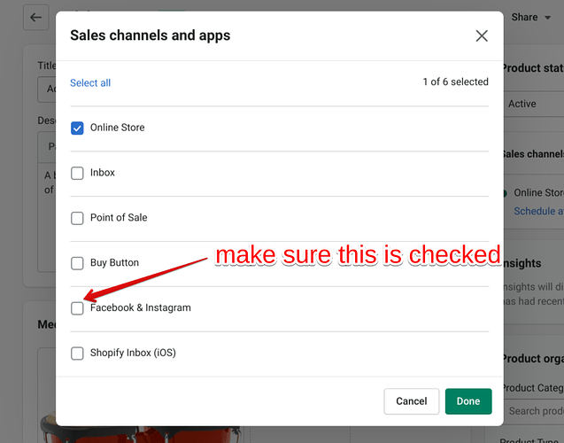This screenshot has height=443, width=564.
Task: Click the Online Store channel in background sidebar
Action: [x=538, y=193]
